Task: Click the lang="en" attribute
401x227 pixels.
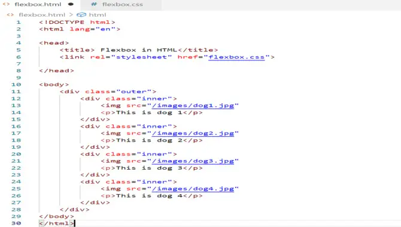Action: (x=93, y=29)
